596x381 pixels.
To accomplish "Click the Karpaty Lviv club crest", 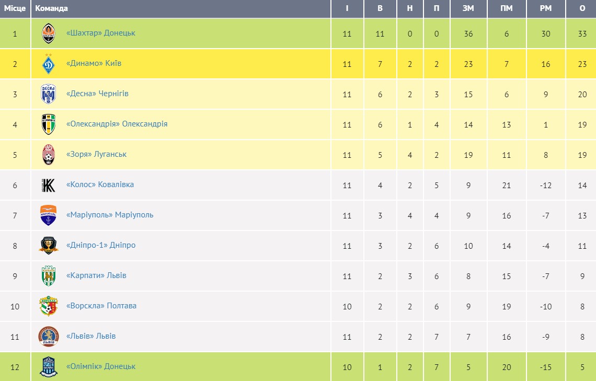I will (49, 276).
